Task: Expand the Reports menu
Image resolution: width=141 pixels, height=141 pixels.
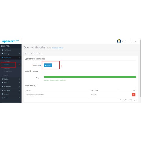Action: tap(11, 98)
